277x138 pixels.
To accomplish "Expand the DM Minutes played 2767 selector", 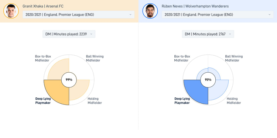I will tap(208, 34).
